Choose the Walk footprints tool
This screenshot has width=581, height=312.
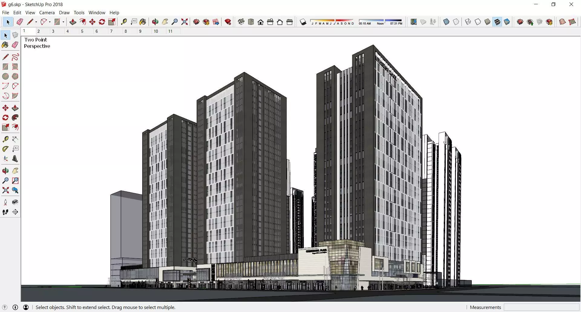coord(5,212)
